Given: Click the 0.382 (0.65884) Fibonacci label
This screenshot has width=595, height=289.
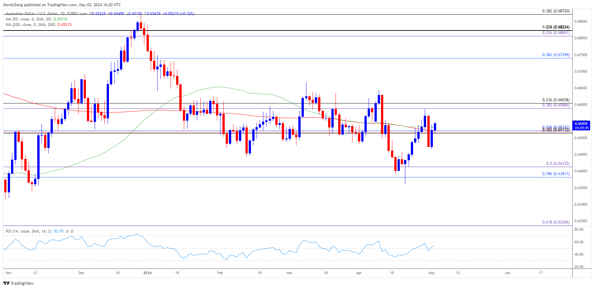Looking at the screenshot, I should coord(556,105).
